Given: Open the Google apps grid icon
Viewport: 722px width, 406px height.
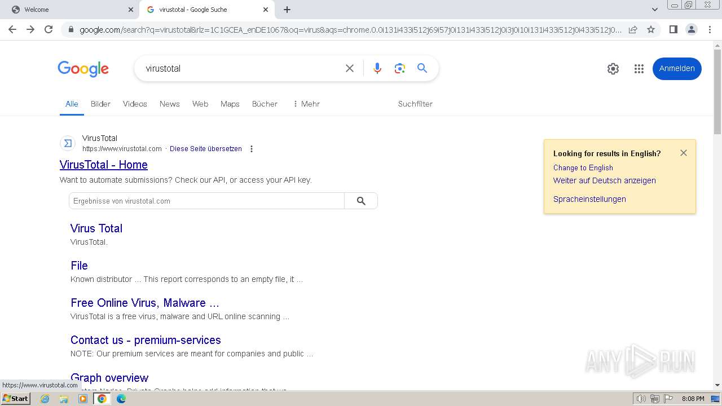Looking at the screenshot, I should (x=639, y=69).
